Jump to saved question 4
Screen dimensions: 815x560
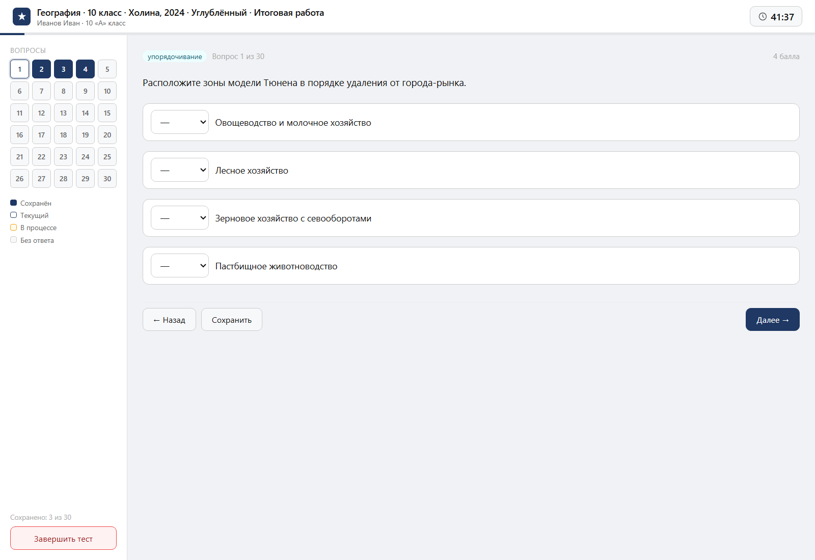85,69
